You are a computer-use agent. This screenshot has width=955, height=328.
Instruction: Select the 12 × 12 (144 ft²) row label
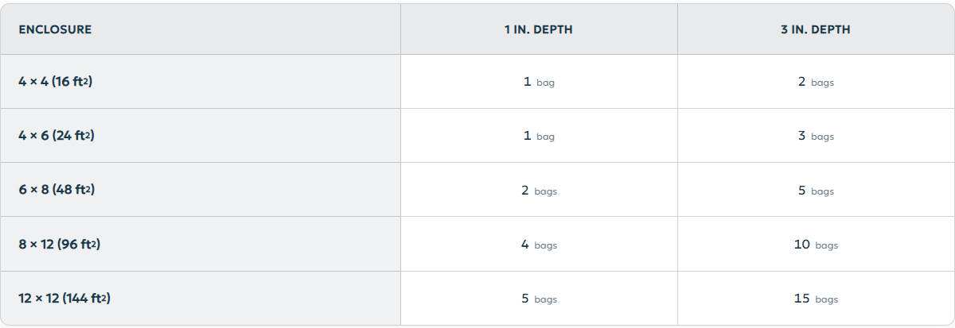click(64, 299)
